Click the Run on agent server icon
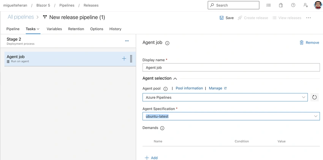 (8, 61)
